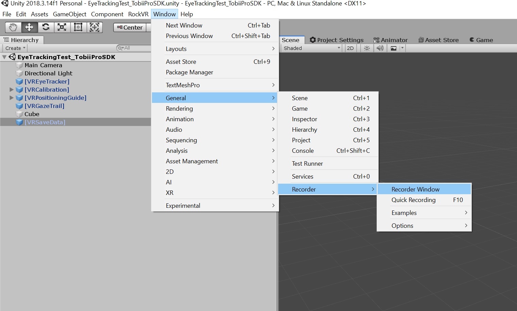Select the combined Transform tool

click(94, 27)
